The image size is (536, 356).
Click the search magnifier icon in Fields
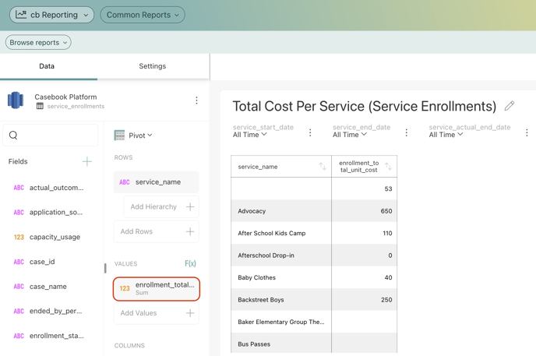(x=14, y=136)
